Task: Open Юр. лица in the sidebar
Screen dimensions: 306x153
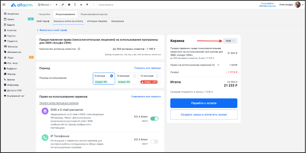Action: click(11, 63)
